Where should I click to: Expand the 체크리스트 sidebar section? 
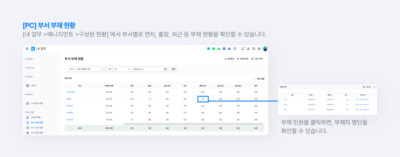tap(29, 68)
